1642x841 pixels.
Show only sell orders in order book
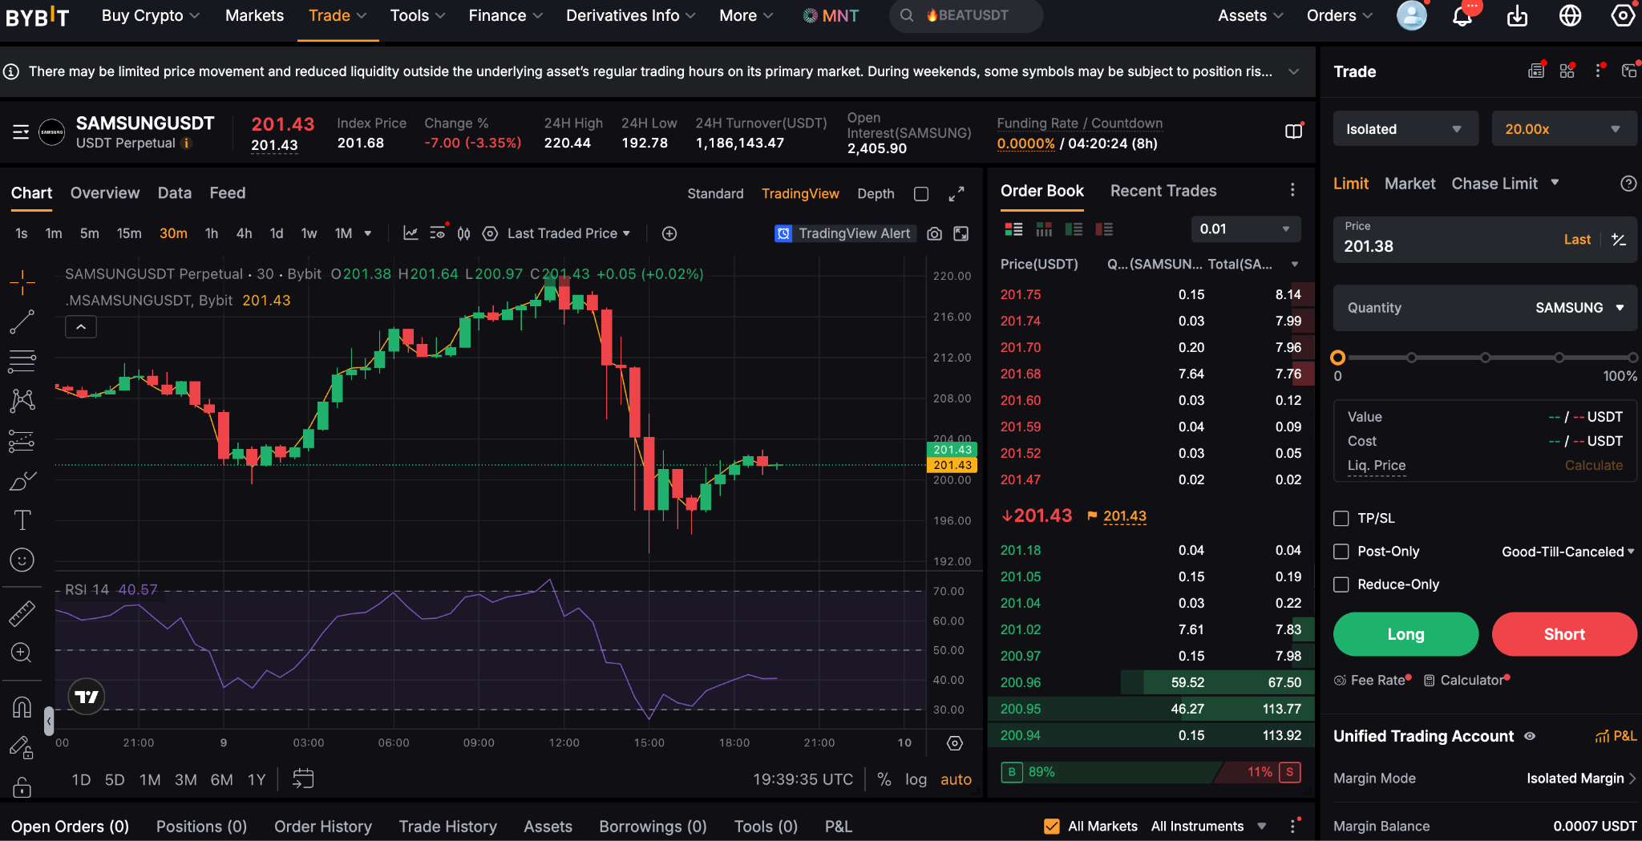(x=1104, y=229)
